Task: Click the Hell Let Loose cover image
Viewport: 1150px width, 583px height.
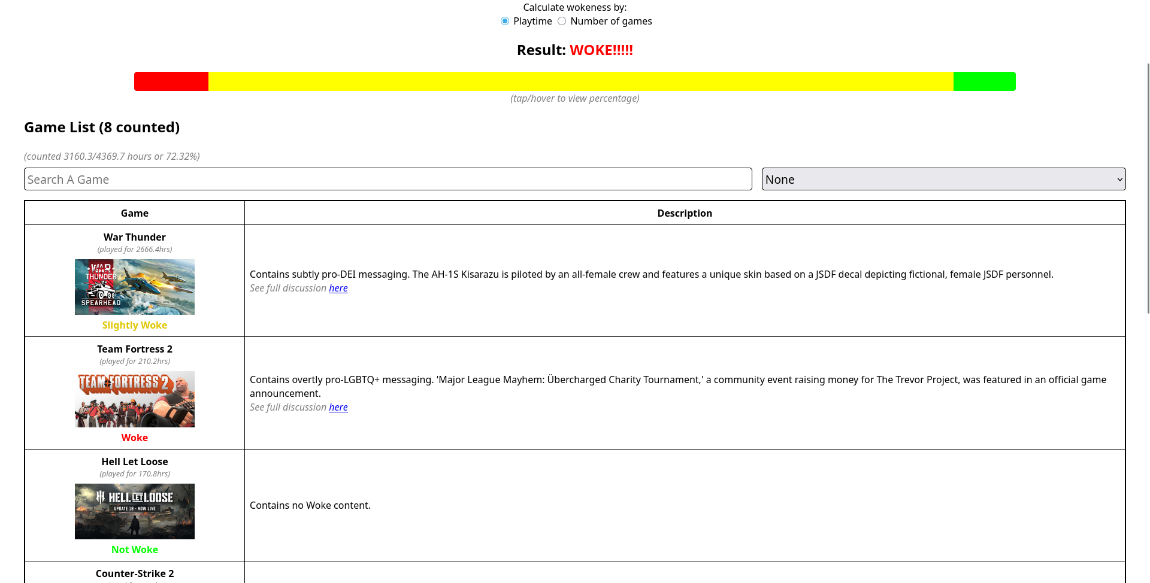Action: 135,511
